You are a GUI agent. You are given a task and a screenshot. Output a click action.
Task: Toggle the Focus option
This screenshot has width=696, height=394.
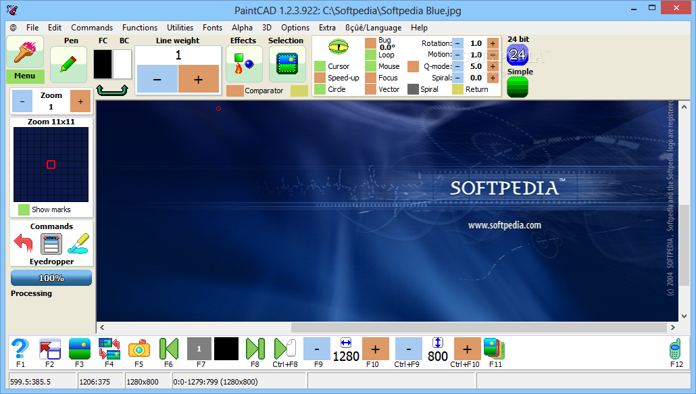371,78
